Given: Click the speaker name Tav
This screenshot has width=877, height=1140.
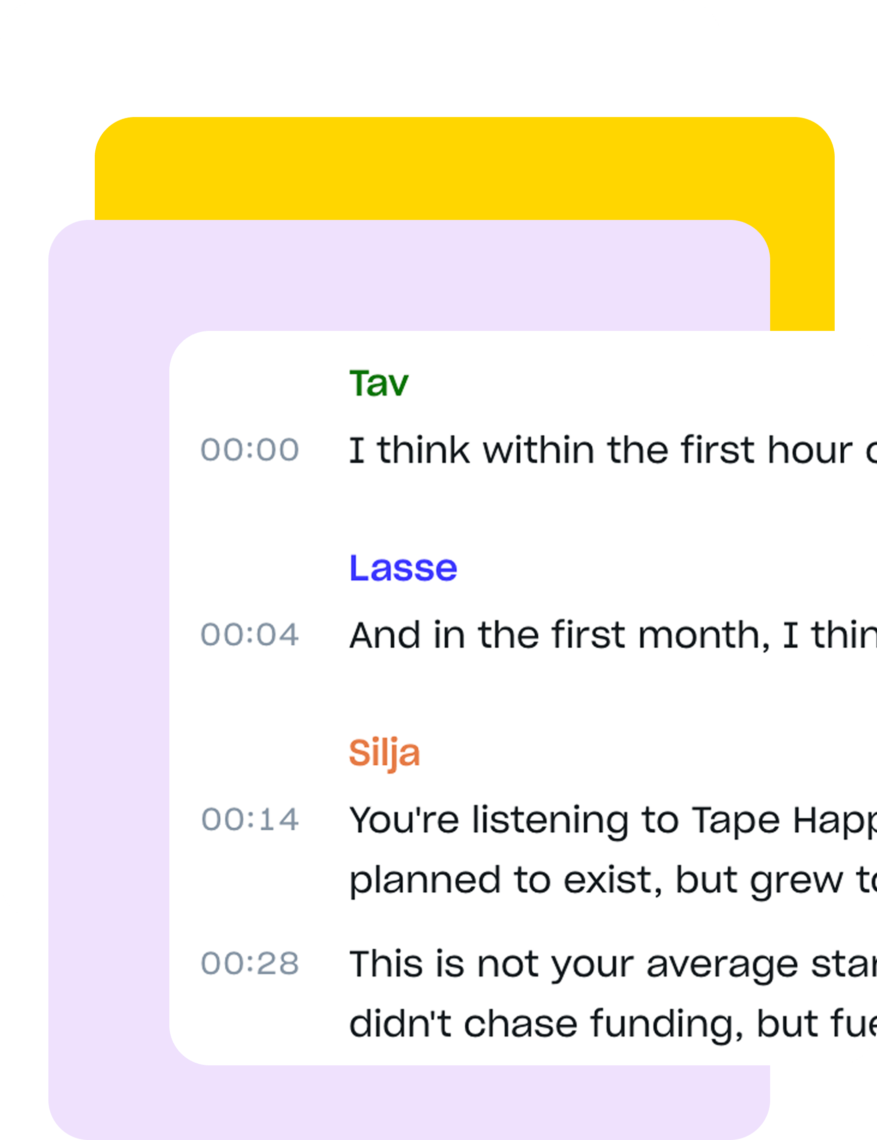Looking at the screenshot, I should (379, 384).
